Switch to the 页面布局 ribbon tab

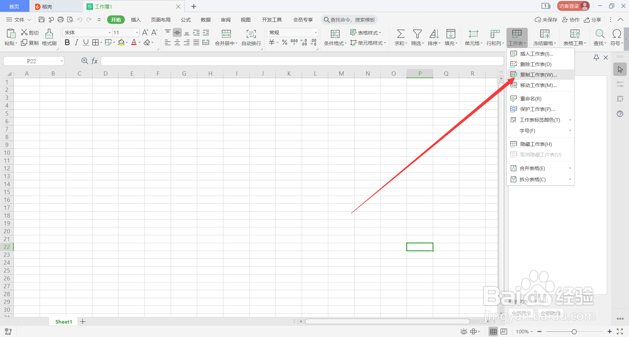click(161, 20)
